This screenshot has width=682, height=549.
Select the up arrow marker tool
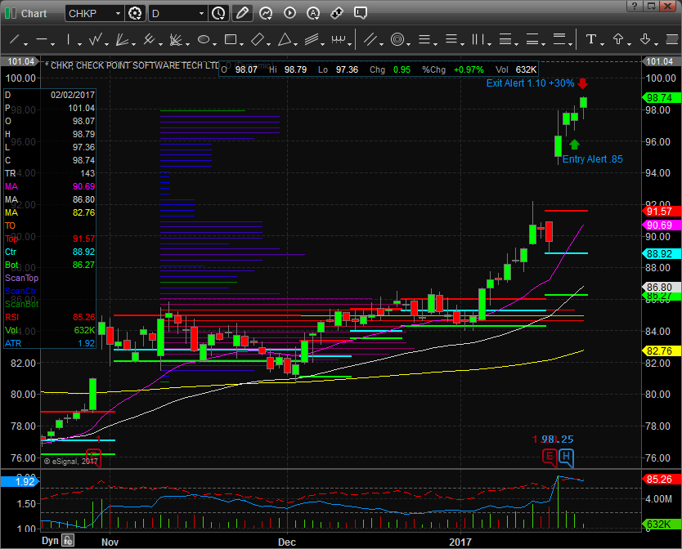tap(617, 39)
